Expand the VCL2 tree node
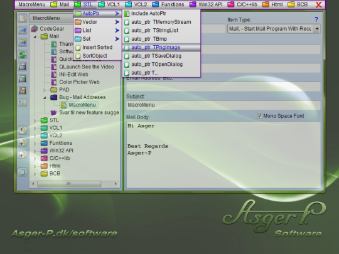The height and width of the screenshot is (254, 339). [x=35, y=135]
